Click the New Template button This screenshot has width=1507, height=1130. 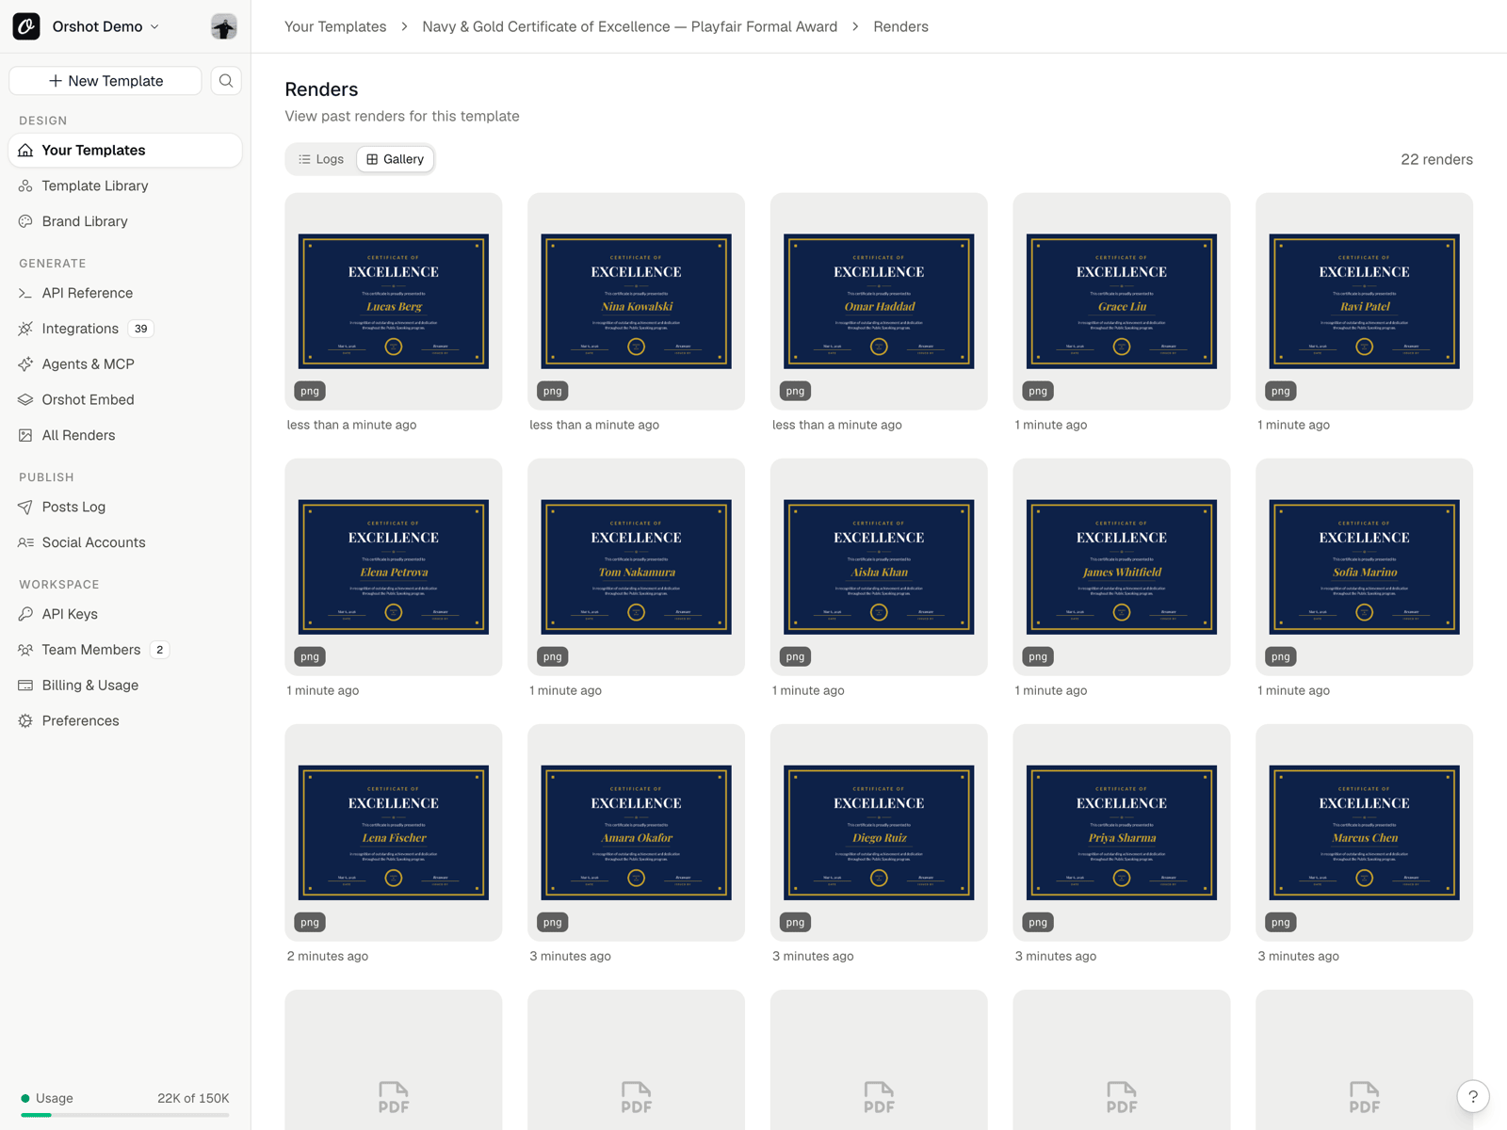pyautogui.click(x=105, y=81)
